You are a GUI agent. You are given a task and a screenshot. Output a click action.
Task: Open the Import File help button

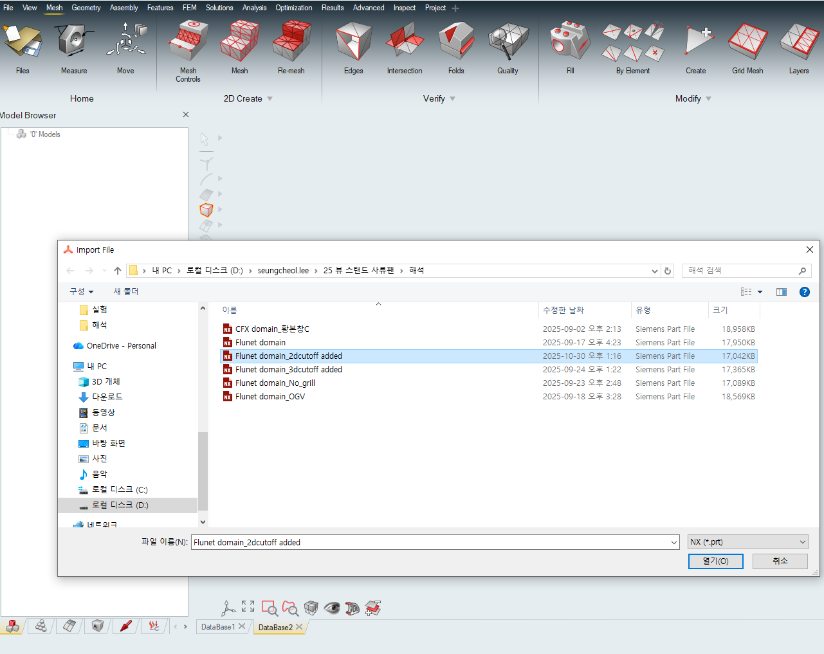tap(805, 292)
